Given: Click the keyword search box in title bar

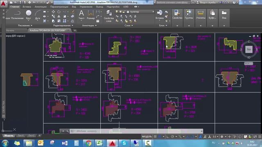Looking at the screenshot, I should (173, 2).
